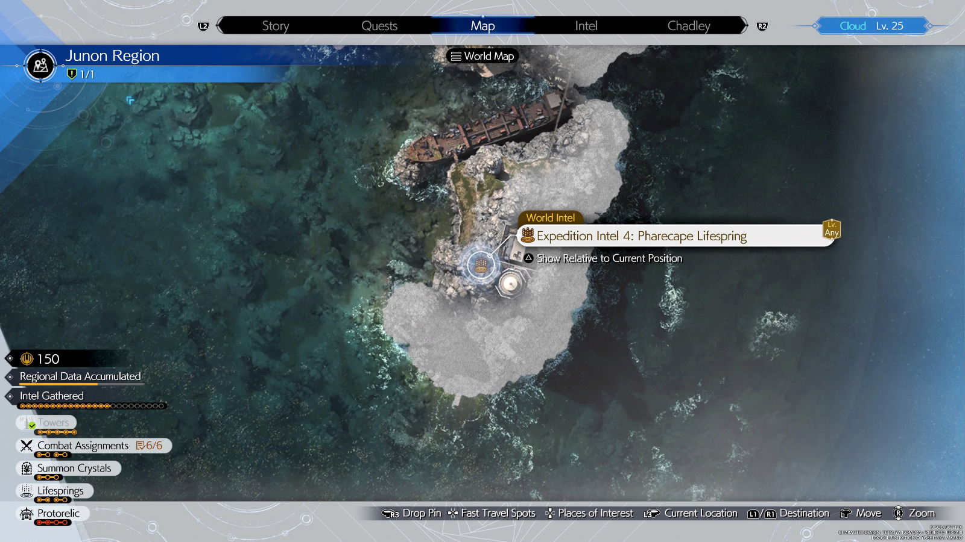This screenshot has height=542, width=965.
Task: Click the Move control hint
Action: click(x=861, y=513)
